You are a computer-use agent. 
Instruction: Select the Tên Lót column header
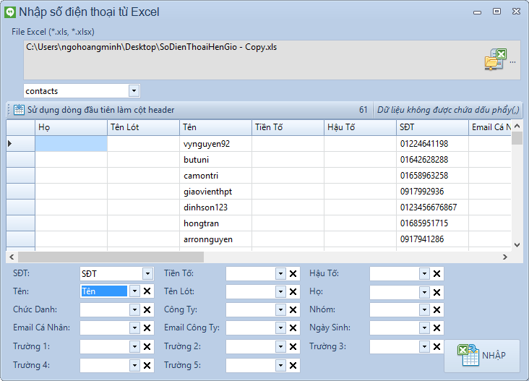[143, 127]
